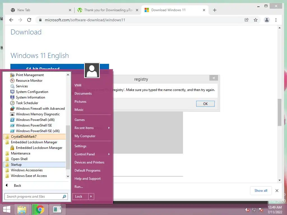Viewport: 287px width, 215px height.
Task: Open shutdown options arrow beside Lock
Action: 91,197
